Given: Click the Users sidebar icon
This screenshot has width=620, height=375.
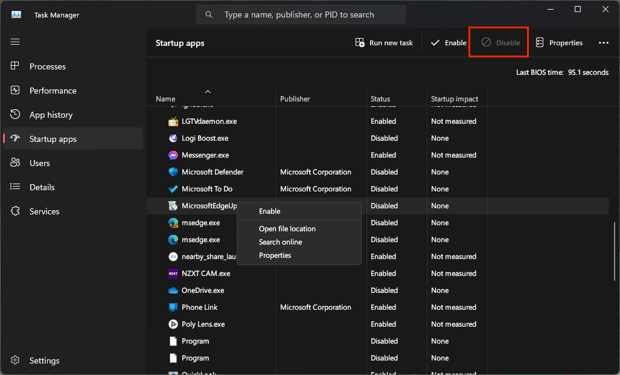Looking at the screenshot, I should [x=15, y=162].
